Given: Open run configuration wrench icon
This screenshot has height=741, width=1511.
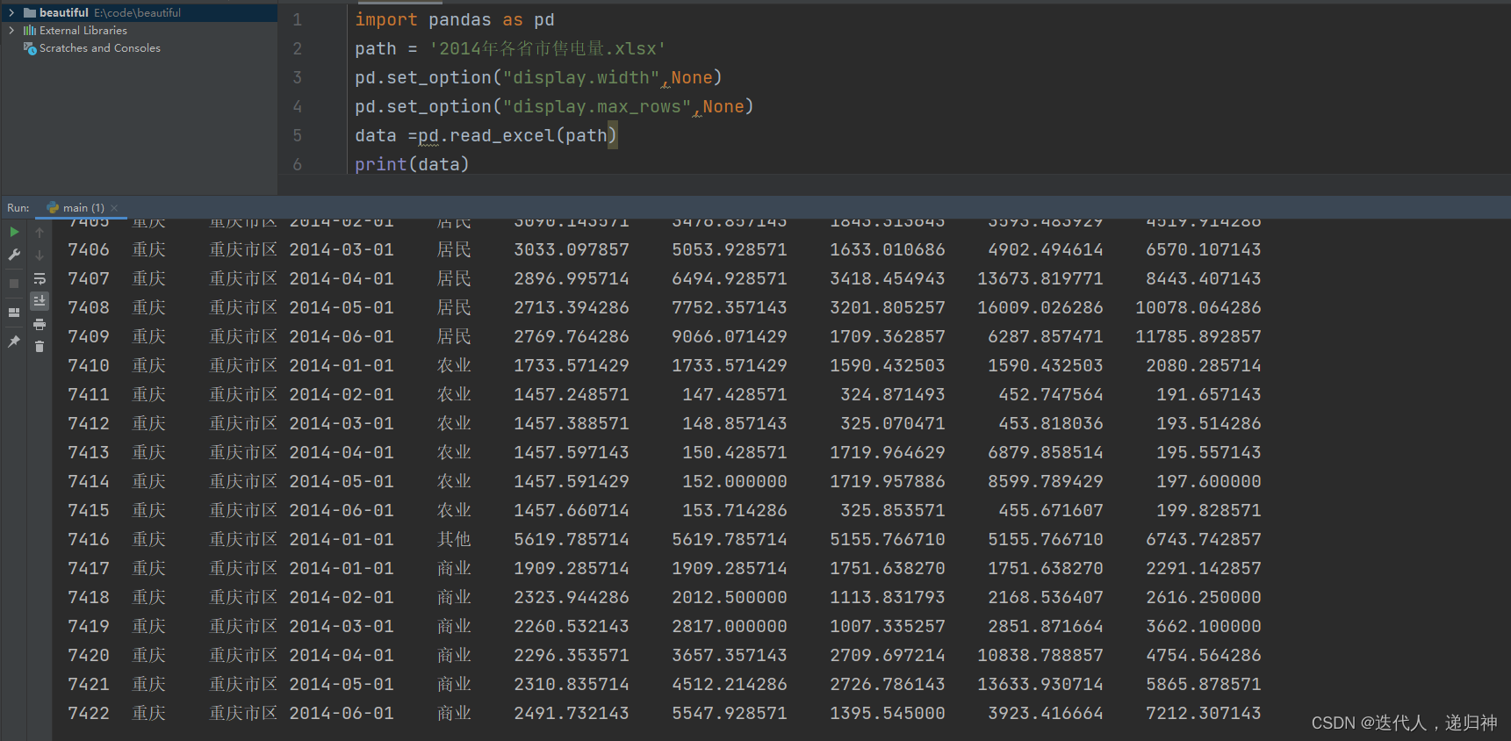Looking at the screenshot, I should coord(14,255).
